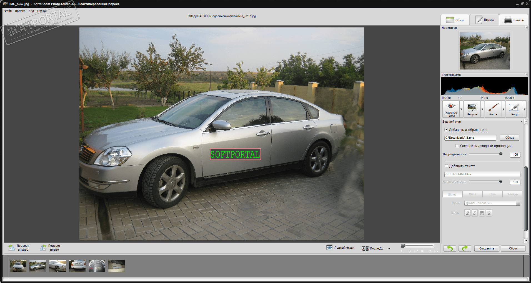Viewport: 531px width, 283px height.
Task: Open the Файл menu
Action: (x=8, y=11)
